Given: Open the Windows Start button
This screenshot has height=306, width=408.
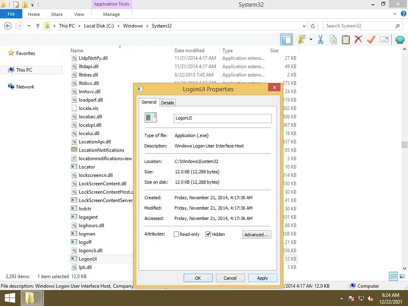Looking at the screenshot, I should pyautogui.click(x=10, y=298).
